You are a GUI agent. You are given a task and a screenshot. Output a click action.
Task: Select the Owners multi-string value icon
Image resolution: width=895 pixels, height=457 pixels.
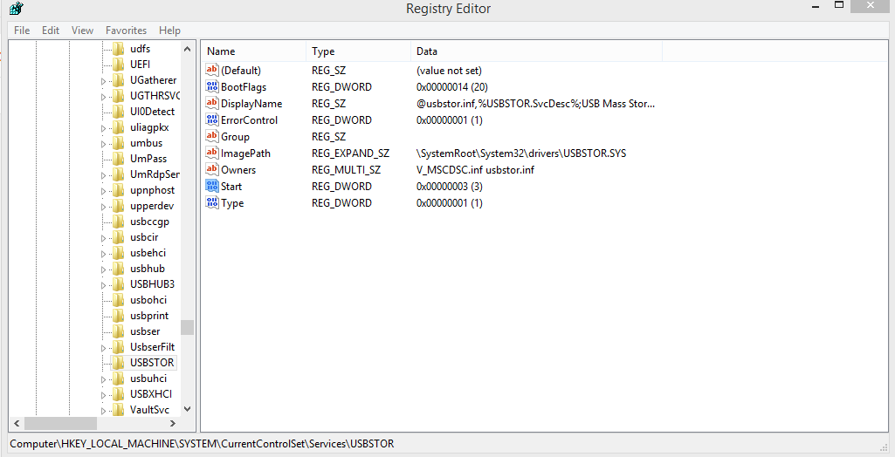point(212,169)
